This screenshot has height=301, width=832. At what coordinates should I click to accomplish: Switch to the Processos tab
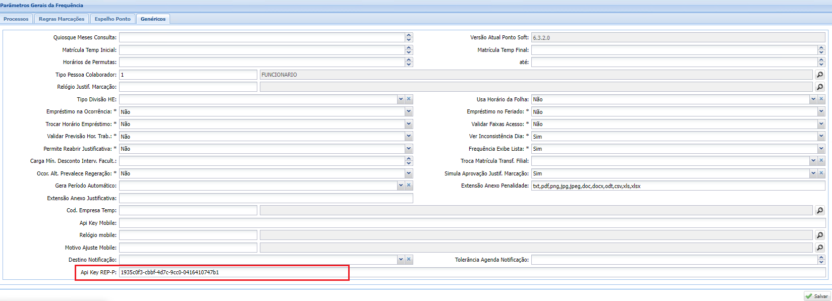16,19
